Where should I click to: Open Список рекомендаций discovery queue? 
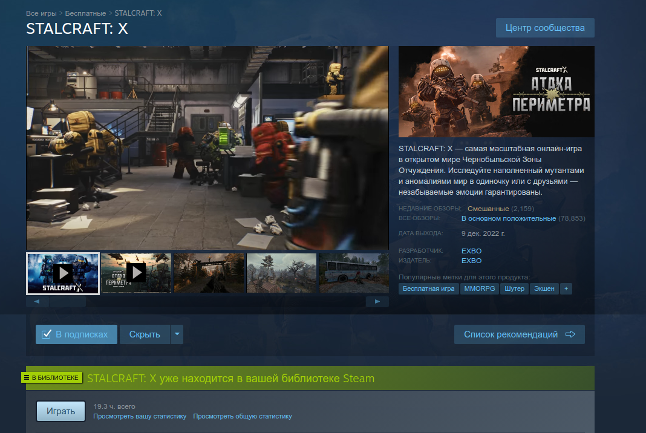[x=519, y=334]
